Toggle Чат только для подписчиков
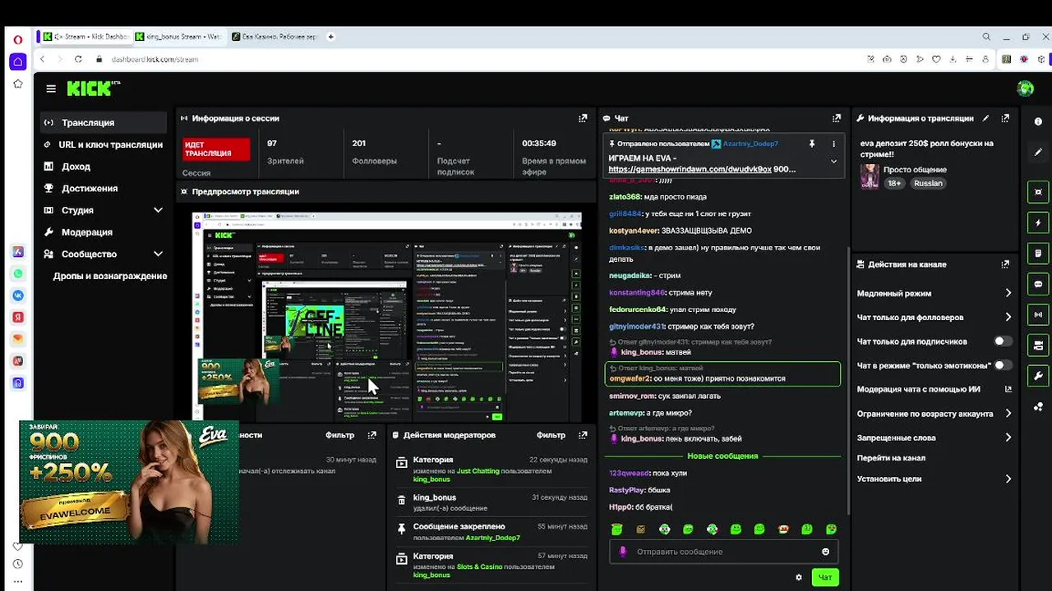Image resolution: width=1052 pixels, height=591 pixels. (x=1003, y=341)
